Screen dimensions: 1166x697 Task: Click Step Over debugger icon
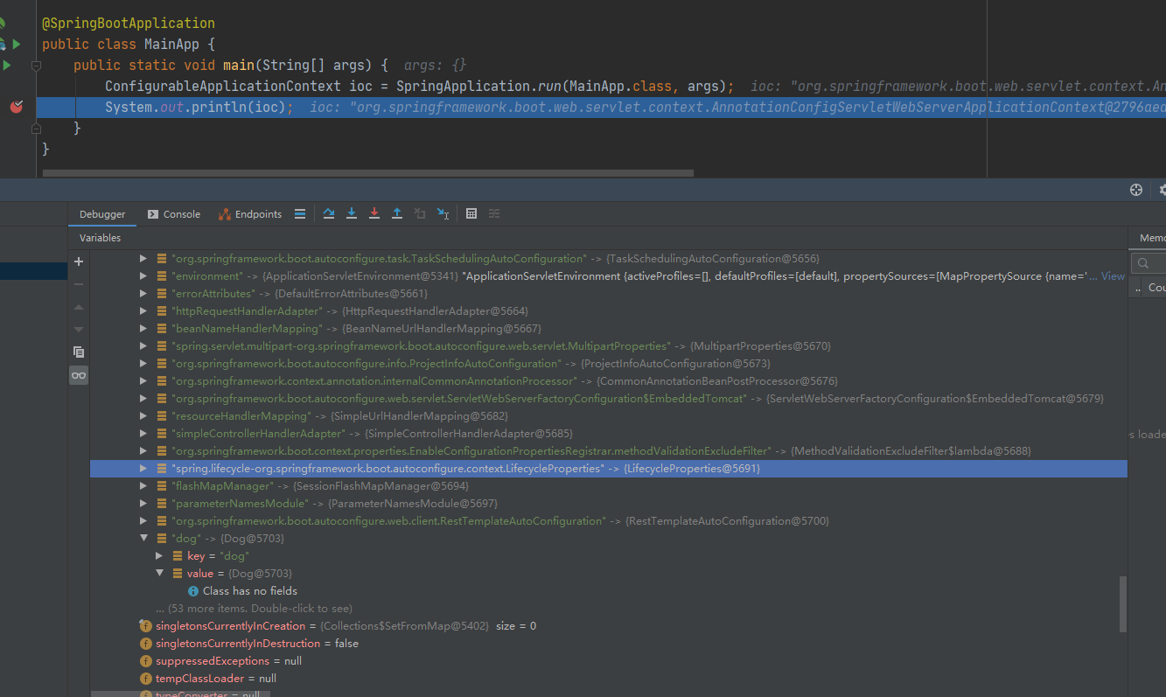(x=329, y=213)
